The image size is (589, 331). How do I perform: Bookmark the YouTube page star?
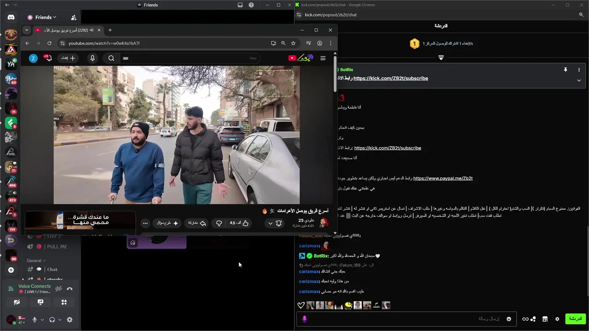[x=293, y=43]
